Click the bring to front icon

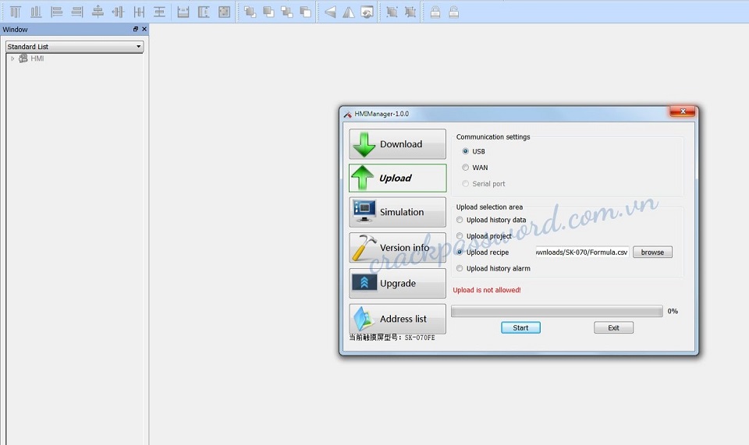[250, 12]
